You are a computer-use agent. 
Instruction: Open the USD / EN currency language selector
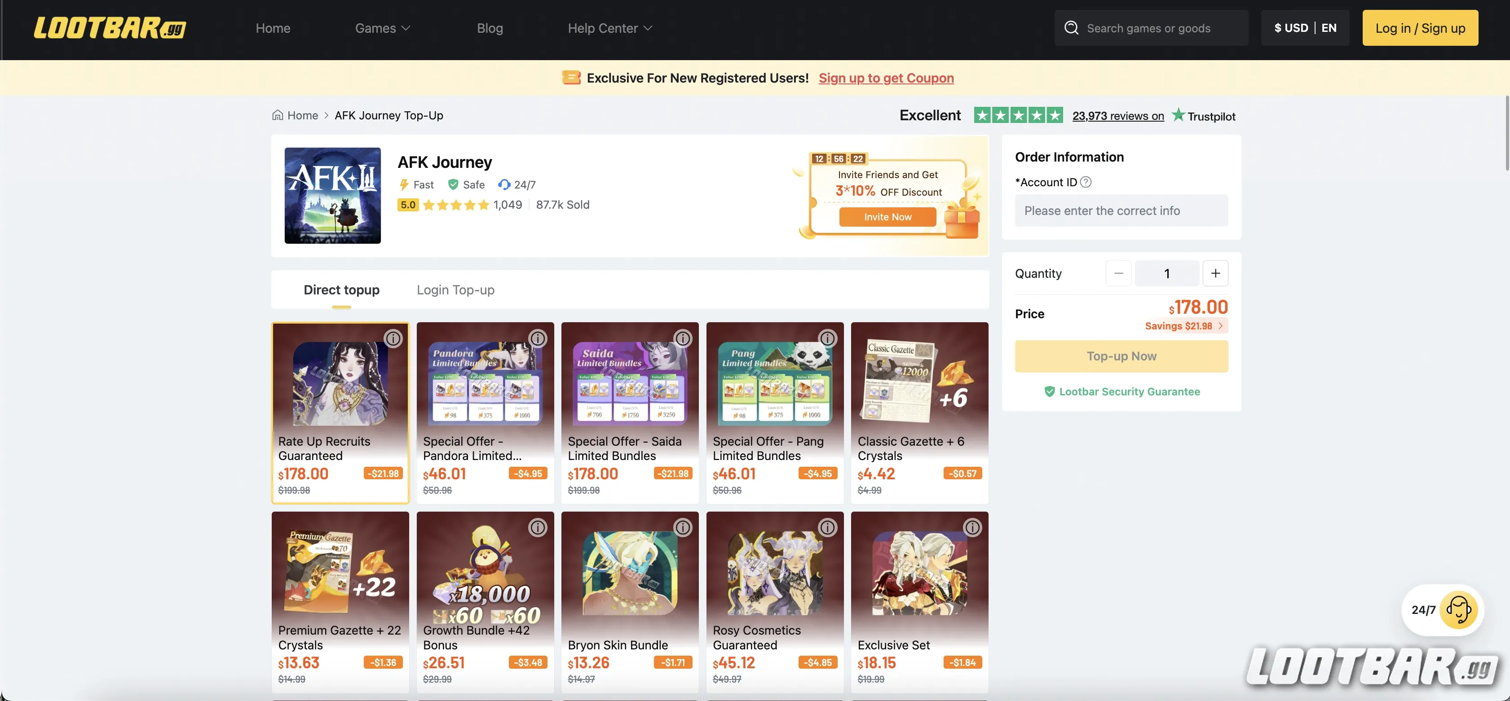tap(1305, 28)
